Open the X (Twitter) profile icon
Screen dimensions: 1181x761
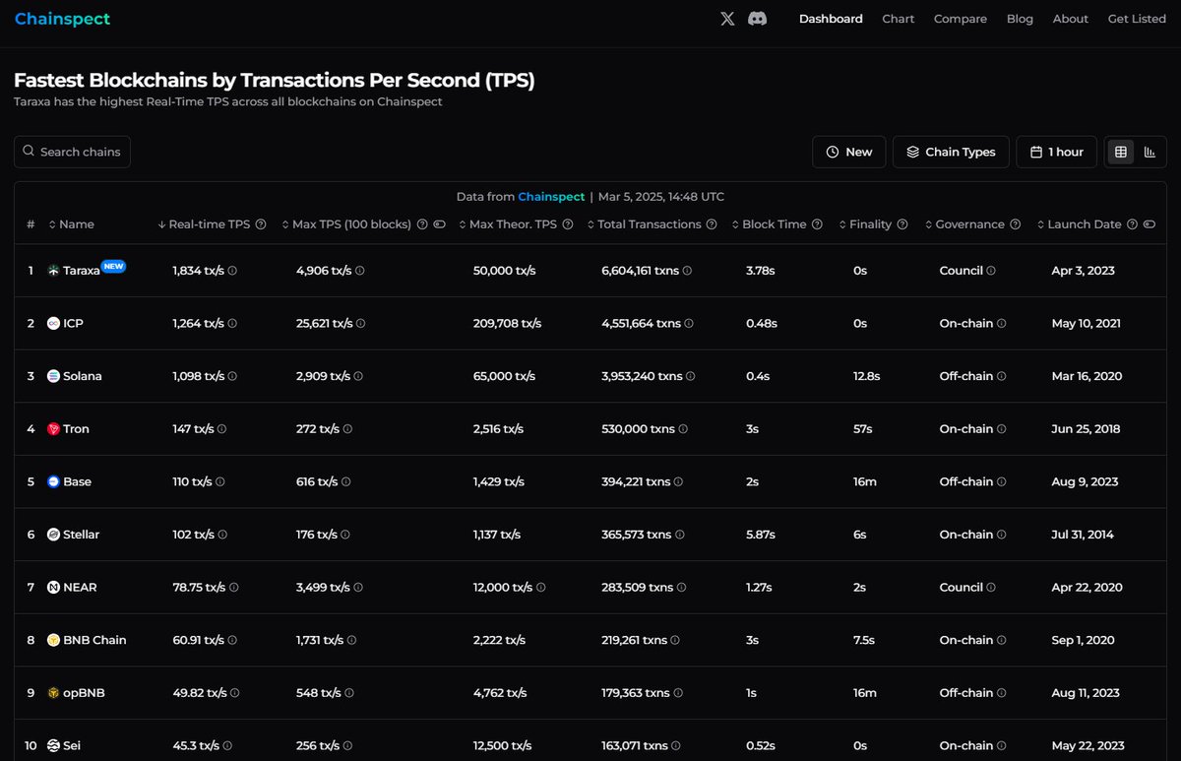click(727, 19)
